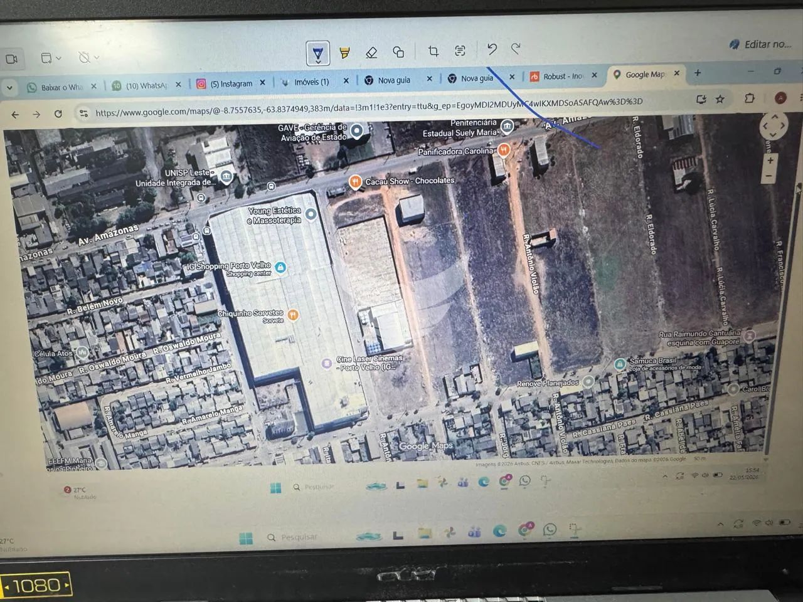Close the (5) Instagram tab
This screenshot has height=602, width=803.
[x=262, y=83]
